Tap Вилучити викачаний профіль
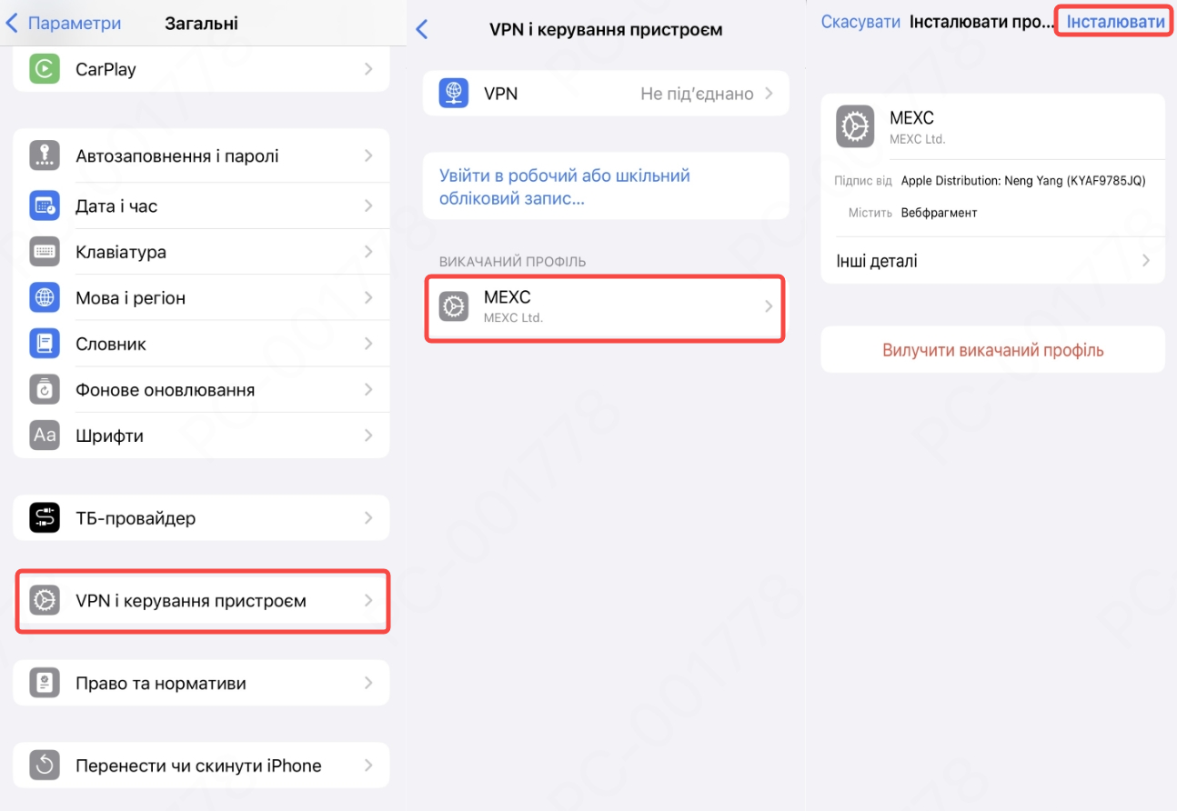Screen dimensions: 1177x811 (x=992, y=350)
